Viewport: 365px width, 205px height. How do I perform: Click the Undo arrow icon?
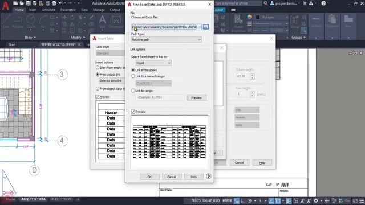tap(60, 3)
